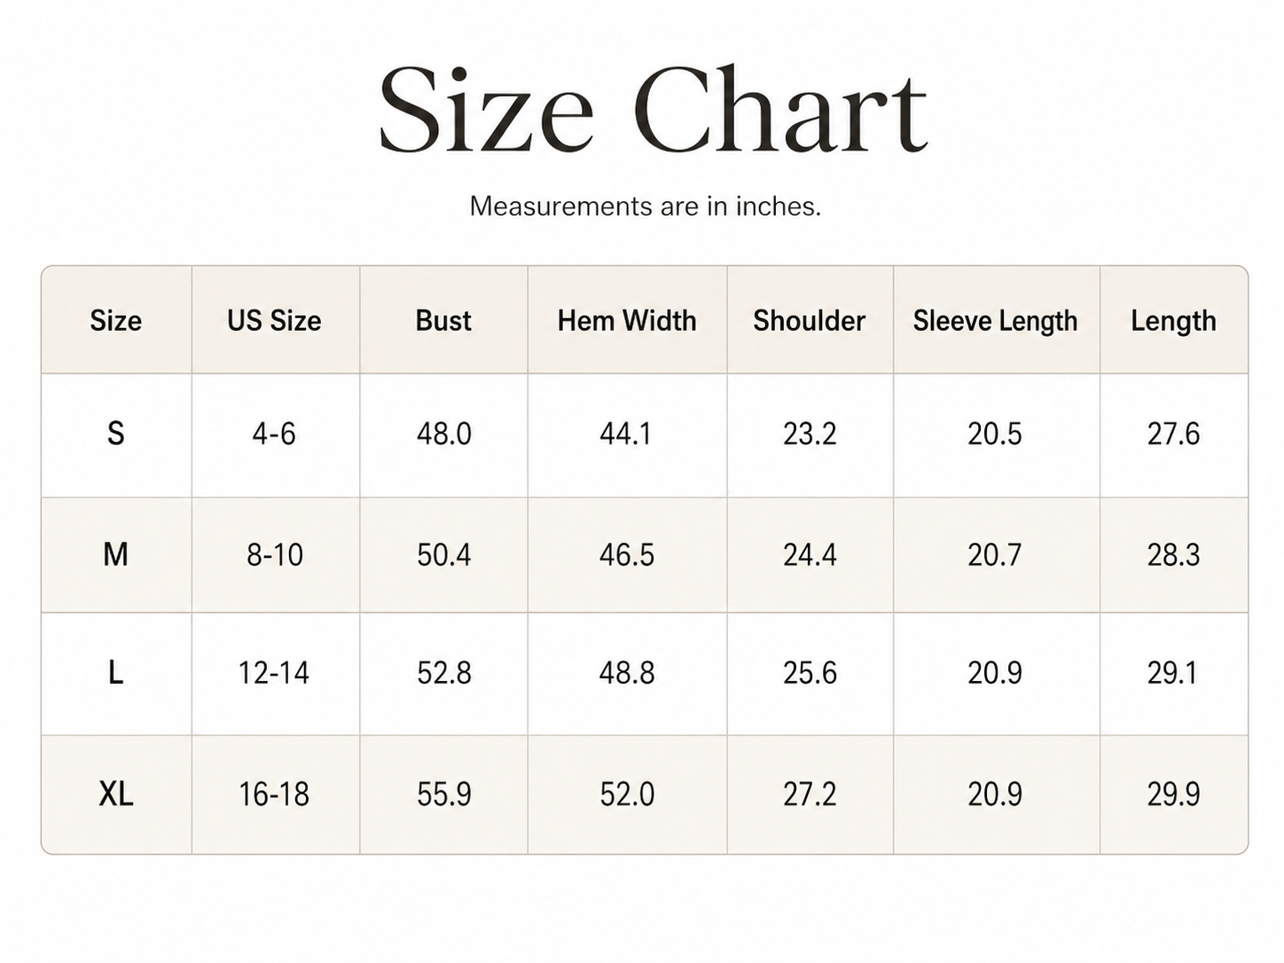Select the 55.9 bust value for XL

click(443, 794)
